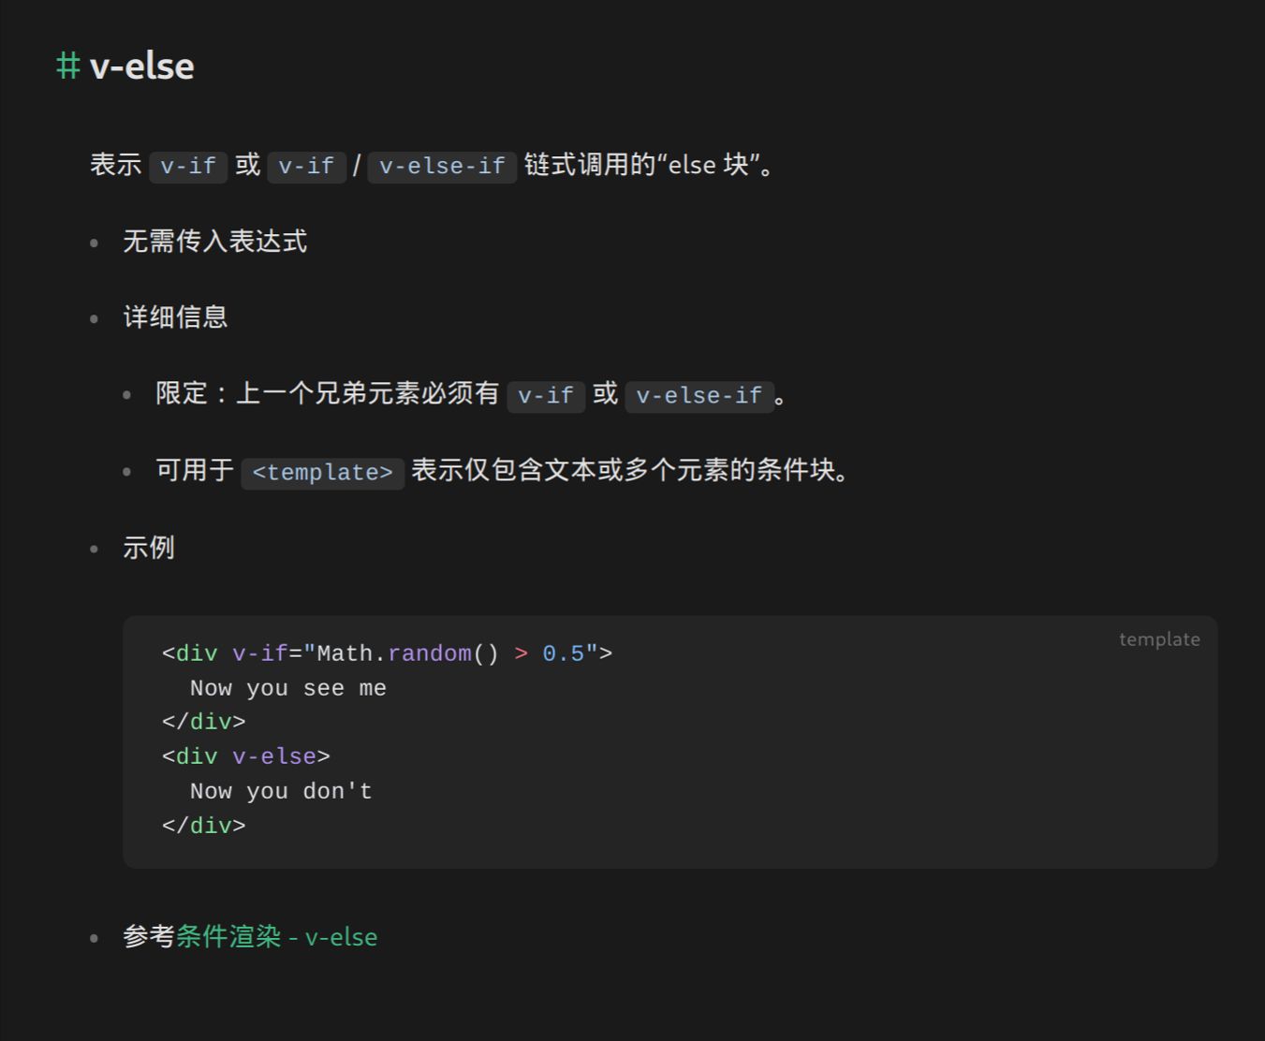Click the "Now you don't" code line

click(281, 791)
